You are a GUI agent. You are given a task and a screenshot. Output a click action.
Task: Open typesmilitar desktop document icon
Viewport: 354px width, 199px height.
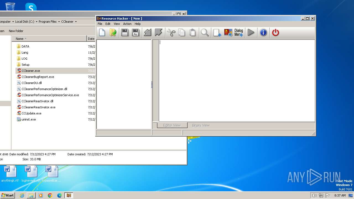tap(51, 174)
